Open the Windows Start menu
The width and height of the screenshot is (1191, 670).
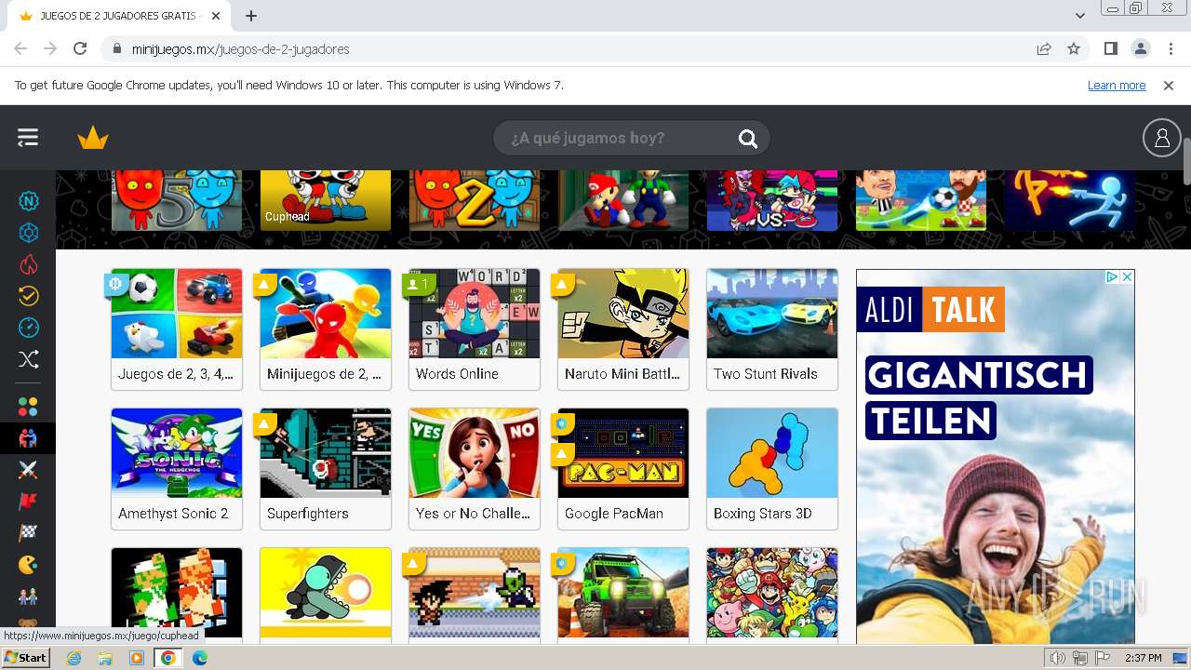pos(25,658)
